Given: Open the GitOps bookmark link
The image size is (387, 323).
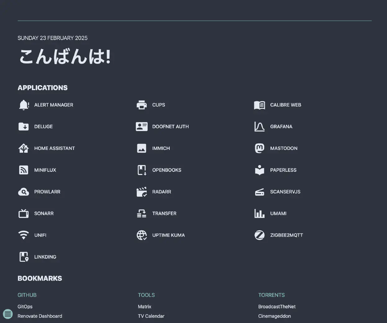Looking at the screenshot, I should click(x=25, y=307).
